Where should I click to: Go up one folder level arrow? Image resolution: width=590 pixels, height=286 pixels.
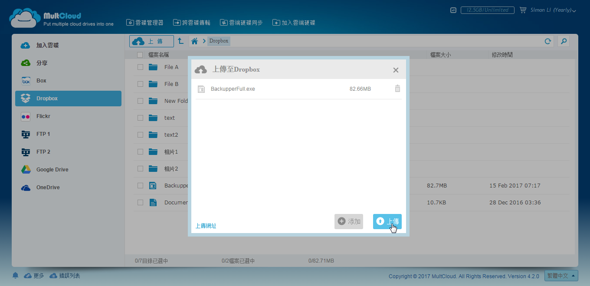(180, 41)
